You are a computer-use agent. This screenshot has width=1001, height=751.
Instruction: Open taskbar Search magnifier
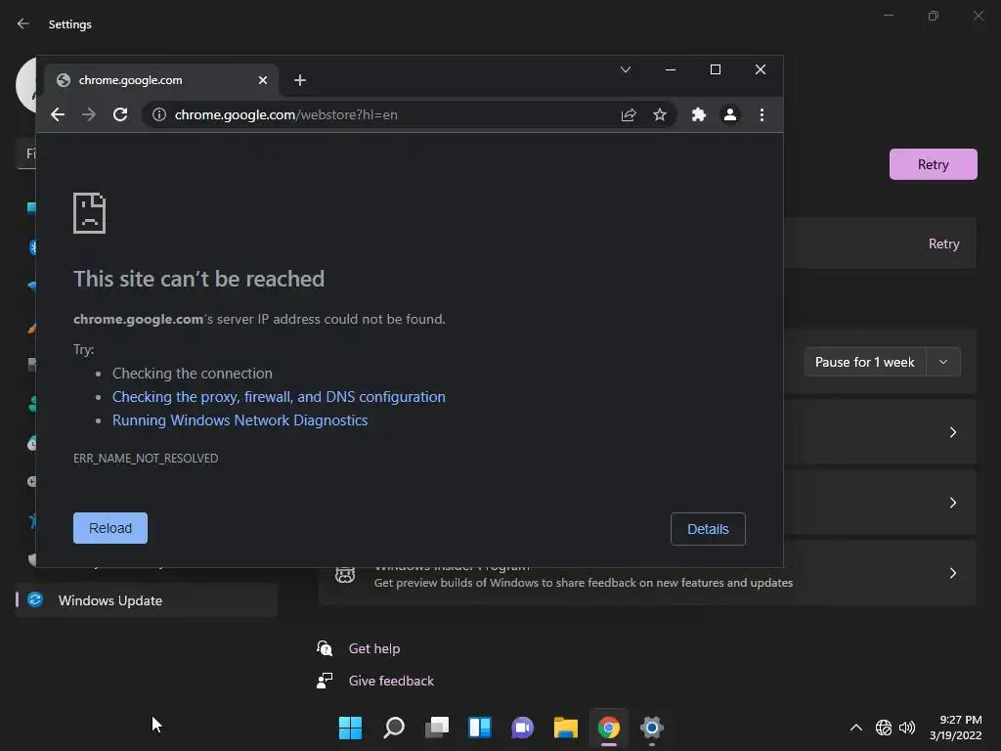(393, 728)
